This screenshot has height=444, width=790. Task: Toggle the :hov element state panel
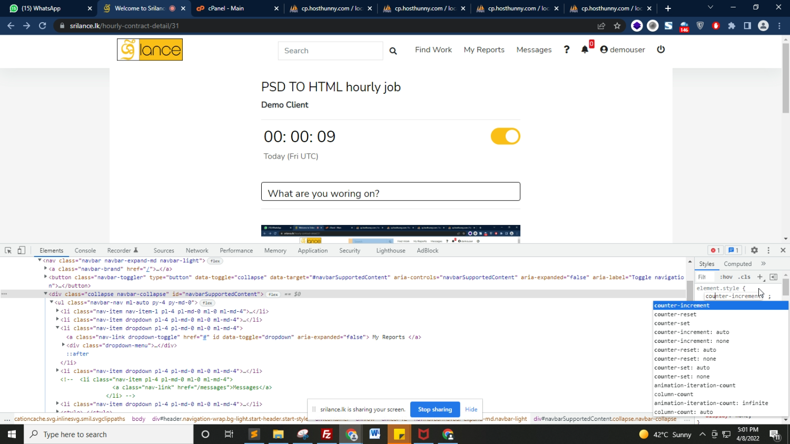click(726, 277)
